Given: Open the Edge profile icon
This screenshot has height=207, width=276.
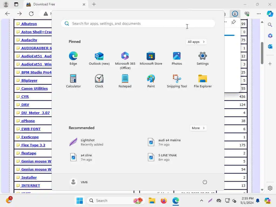Looking at the screenshot, I should 6,4.
